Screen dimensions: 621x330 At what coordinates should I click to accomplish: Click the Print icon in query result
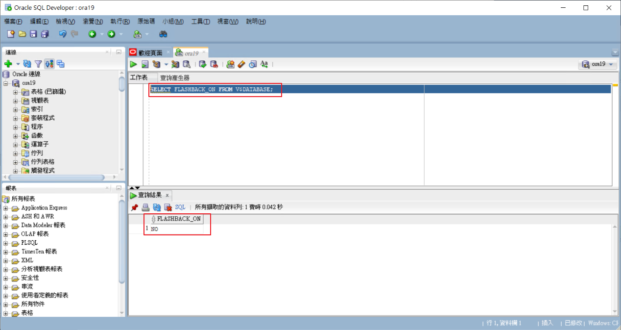(x=145, y=207)
